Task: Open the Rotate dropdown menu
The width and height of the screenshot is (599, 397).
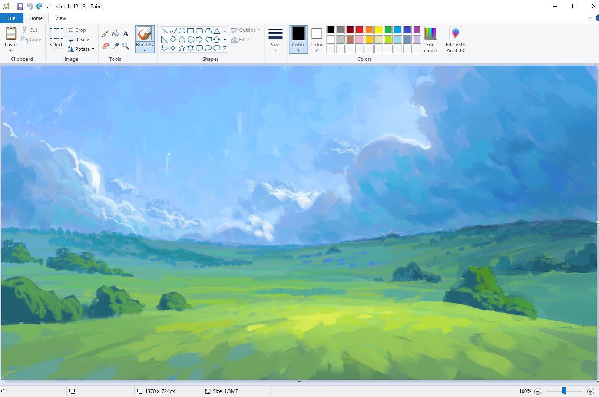Action: [x=81, y=49]
